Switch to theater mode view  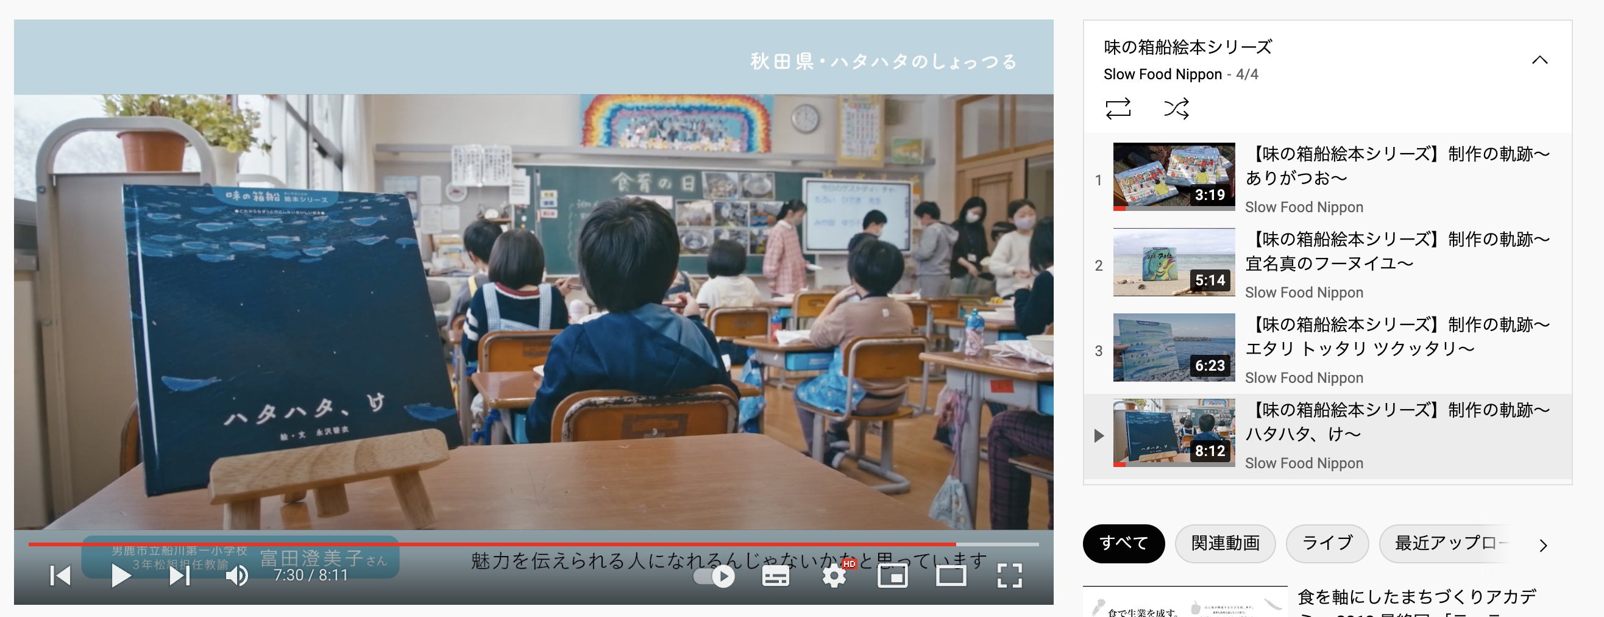[951, 576]
